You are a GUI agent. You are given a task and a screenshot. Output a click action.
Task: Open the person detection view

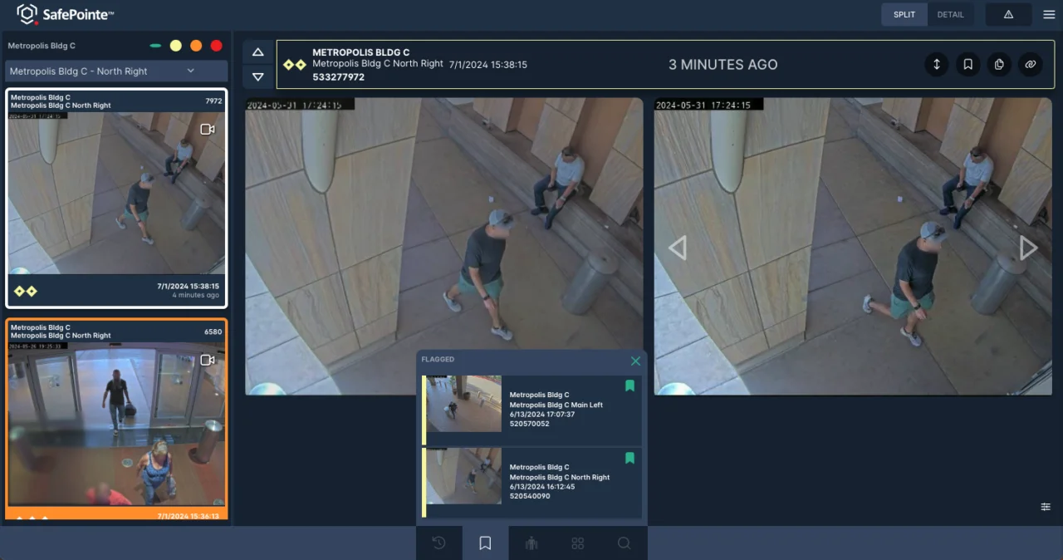coord(531,543)
